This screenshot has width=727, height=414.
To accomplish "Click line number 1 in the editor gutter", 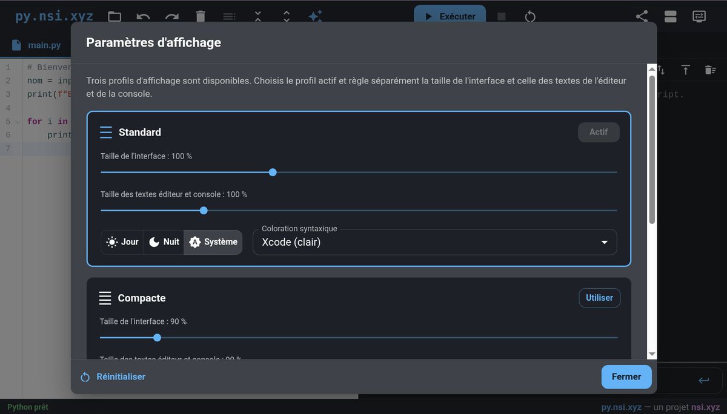I will [8, 67].
